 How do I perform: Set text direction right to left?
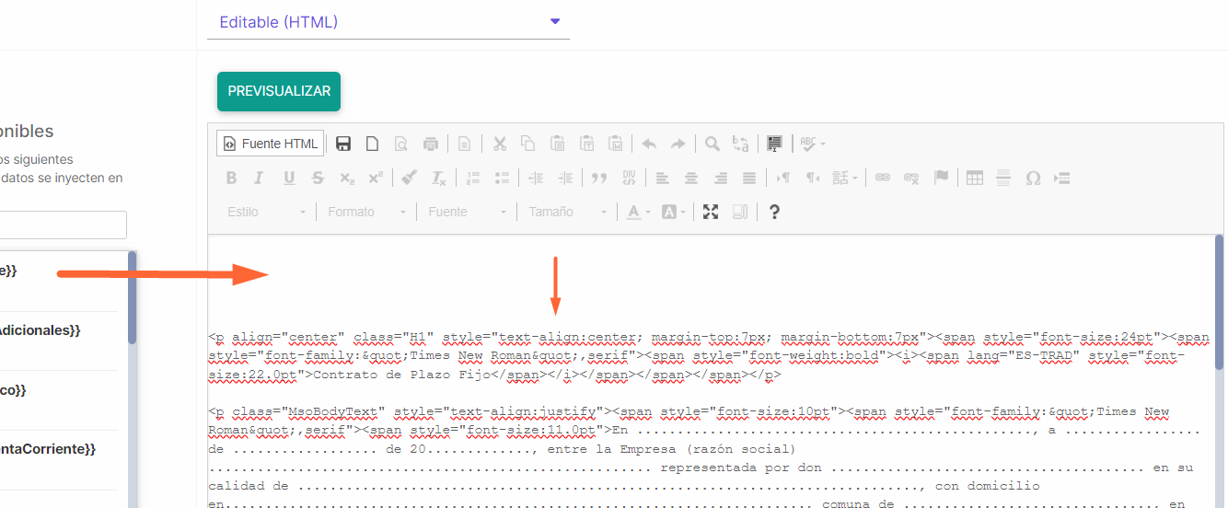tap(813, 178)
